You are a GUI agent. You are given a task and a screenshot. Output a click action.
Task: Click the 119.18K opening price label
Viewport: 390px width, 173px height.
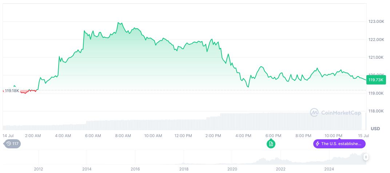(x=12, y=90)
